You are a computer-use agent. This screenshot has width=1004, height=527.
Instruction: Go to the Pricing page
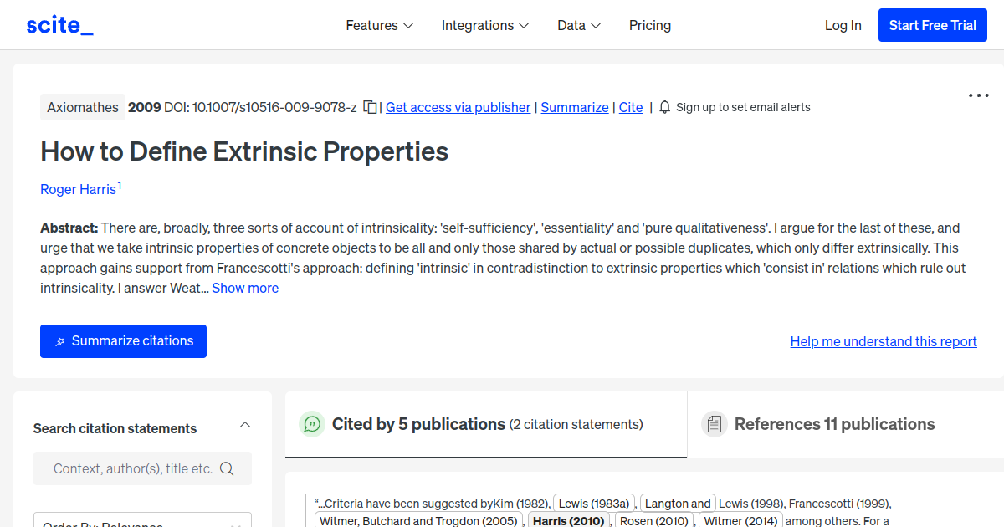coord(650,25)
